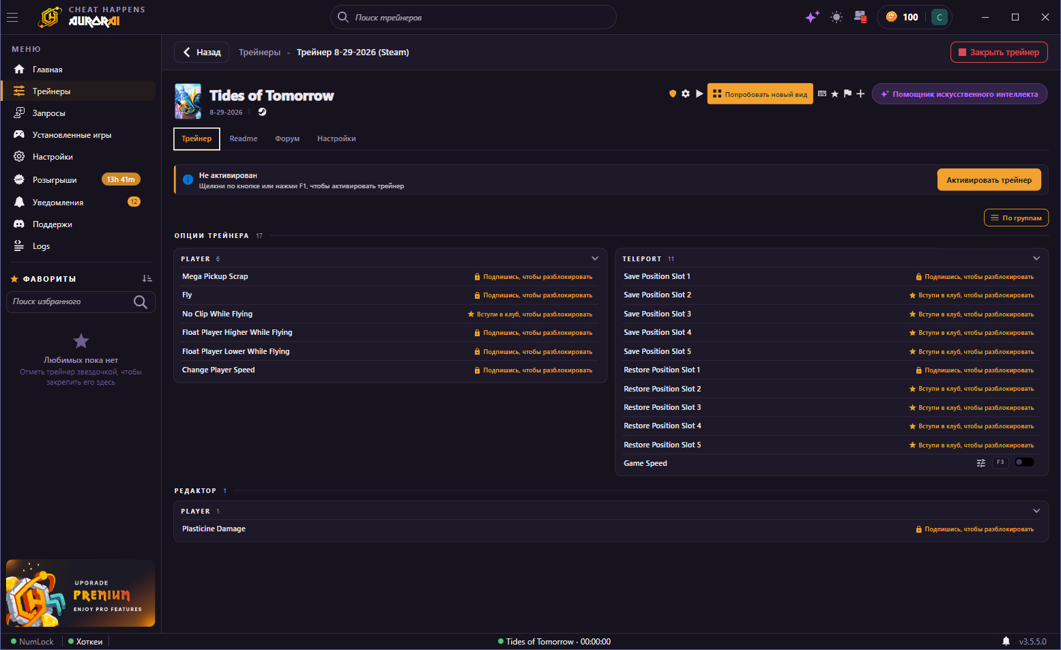Switch to the Форум tab
This screenshot has width=1061, height=650.
(287, 138)
